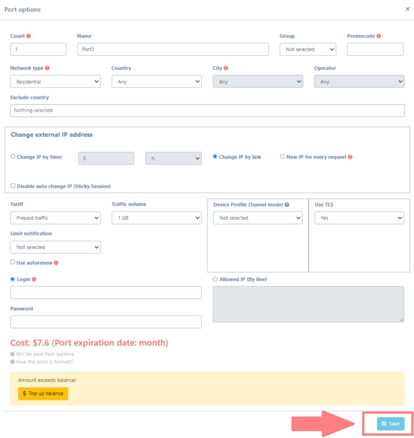Click the Device Profile help icon
This screenshot has height=438, width=414.
click(x=287, y=205)
